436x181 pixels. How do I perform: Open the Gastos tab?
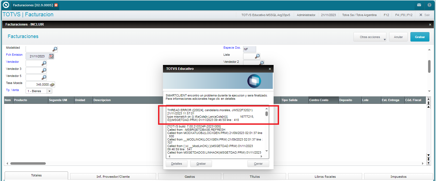[190, 177]
